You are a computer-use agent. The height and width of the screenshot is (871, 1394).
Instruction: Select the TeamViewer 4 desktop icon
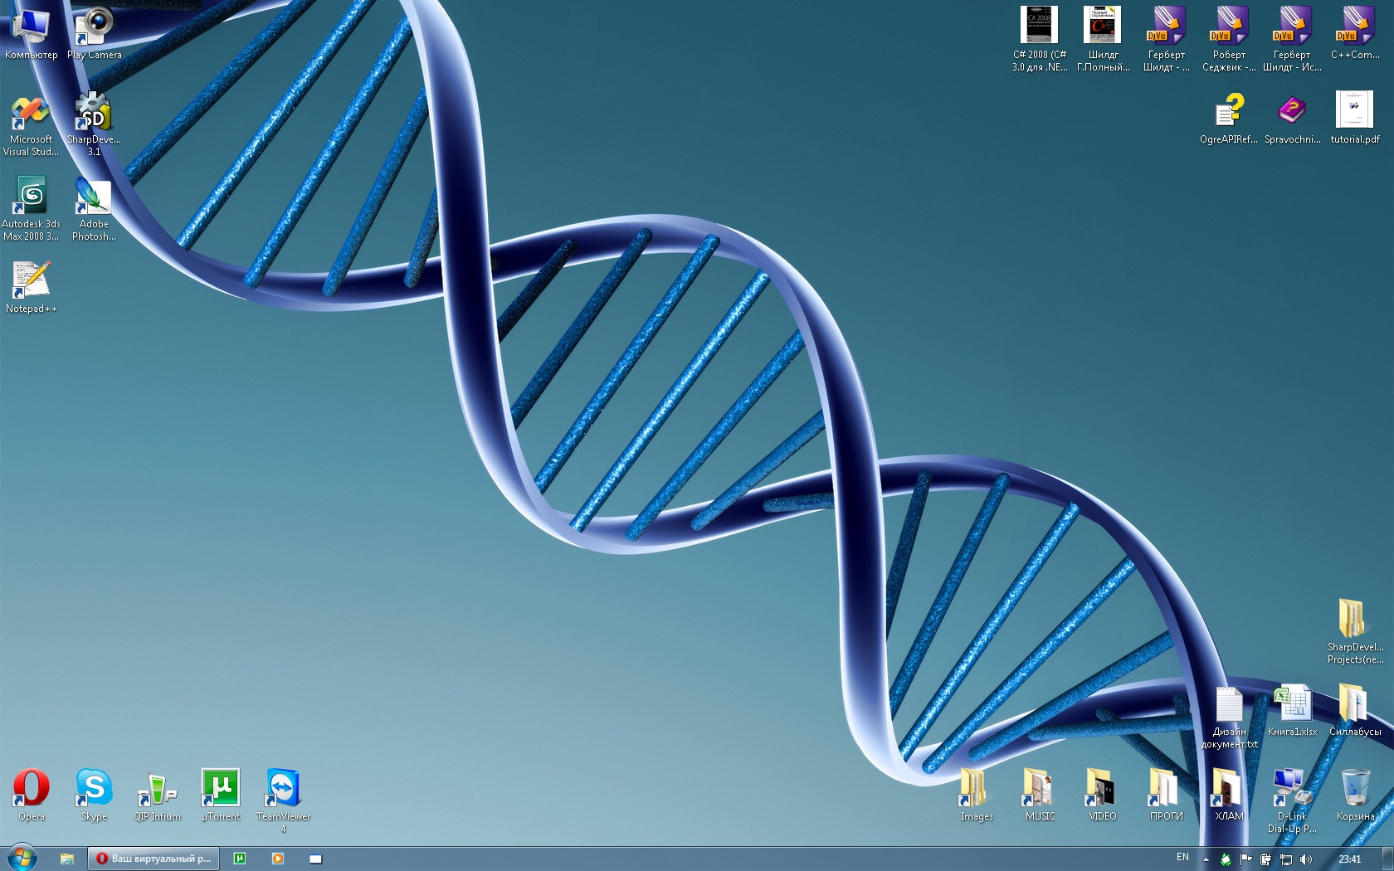[x=283, y=787]
